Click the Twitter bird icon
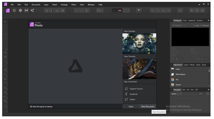Image resolution: width=214 pixels, height=119 pixels. tap(126, 99)
